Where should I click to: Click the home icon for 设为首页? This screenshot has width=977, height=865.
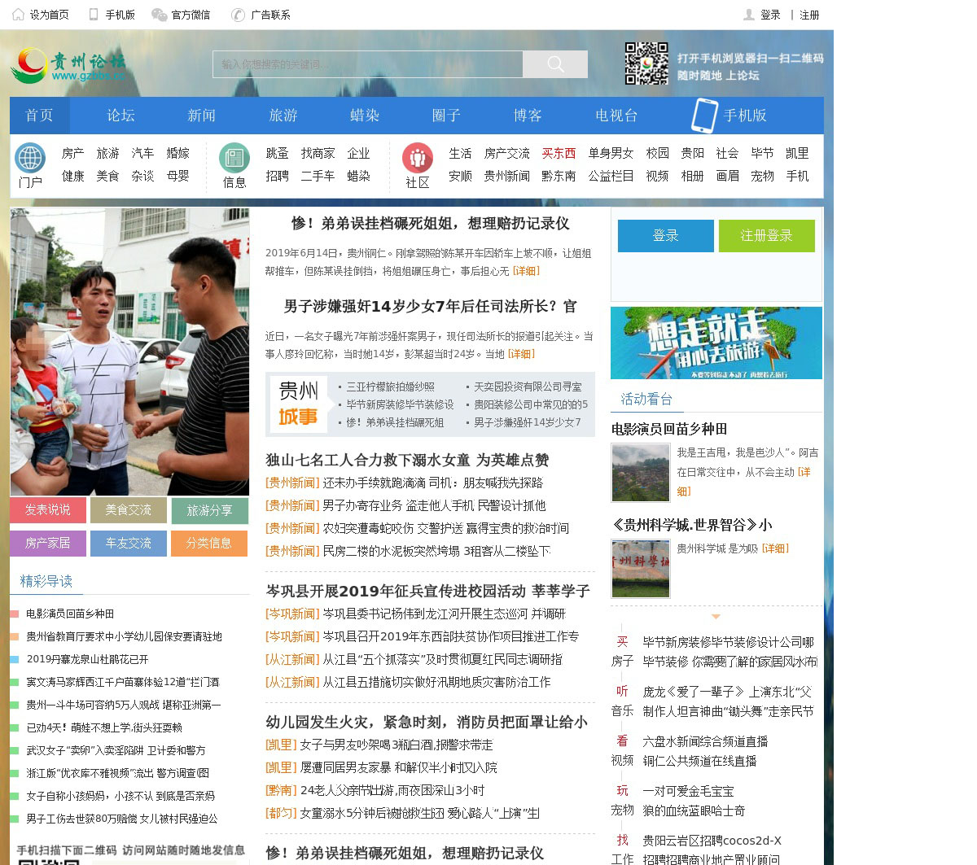[18, 15]
